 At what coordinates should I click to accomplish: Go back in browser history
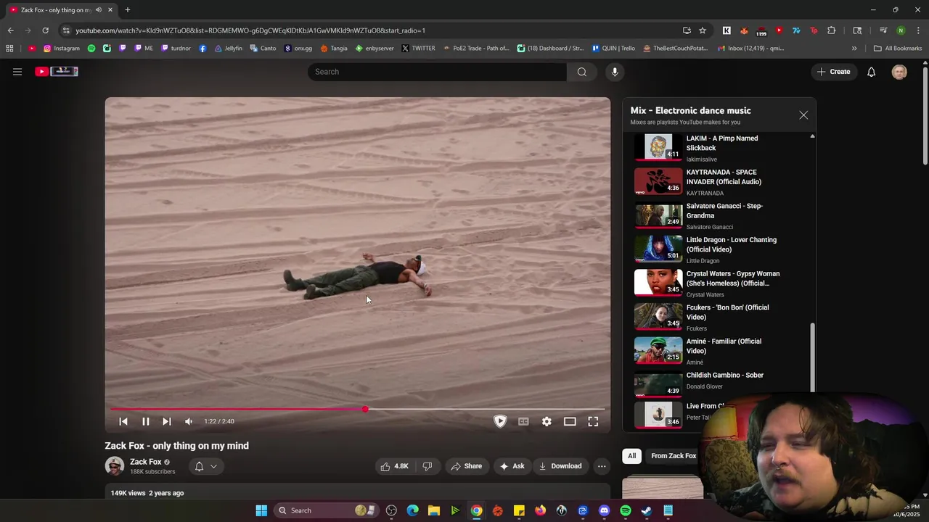[10, 30]
